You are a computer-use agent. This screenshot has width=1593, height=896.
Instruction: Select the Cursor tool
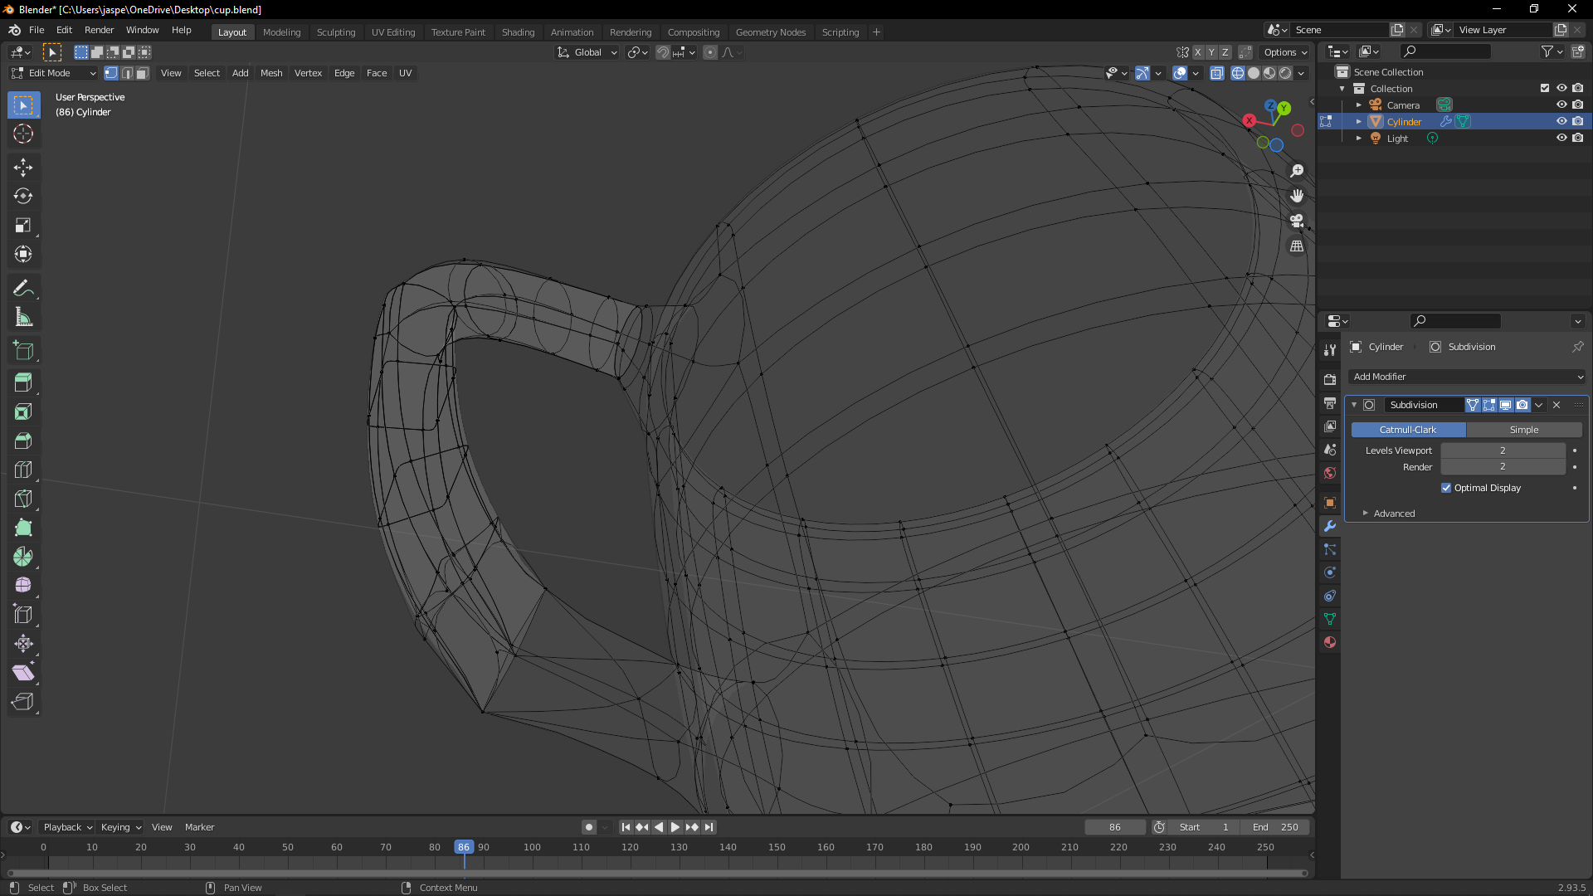coord(23,134)
